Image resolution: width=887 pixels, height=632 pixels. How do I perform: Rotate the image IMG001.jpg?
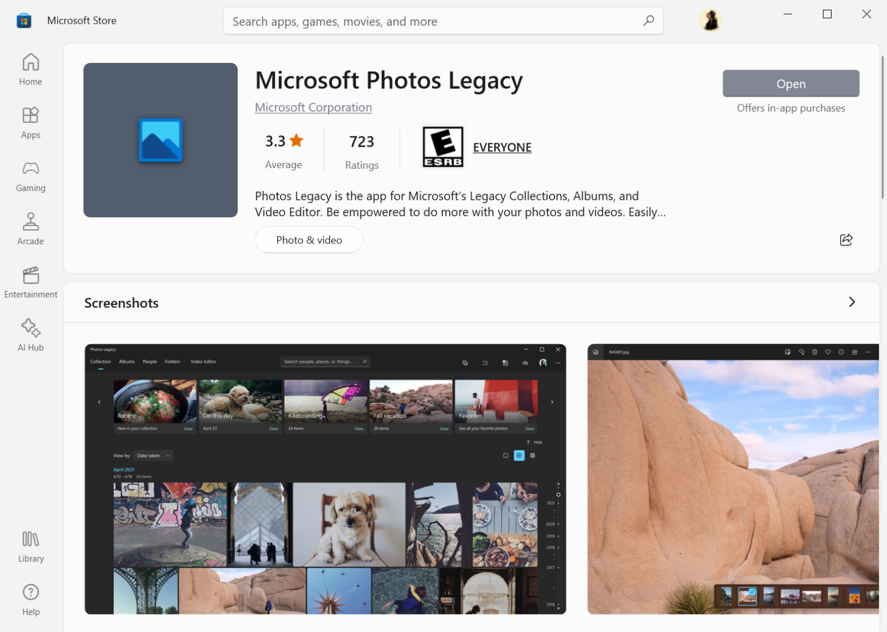pos(801,352)
